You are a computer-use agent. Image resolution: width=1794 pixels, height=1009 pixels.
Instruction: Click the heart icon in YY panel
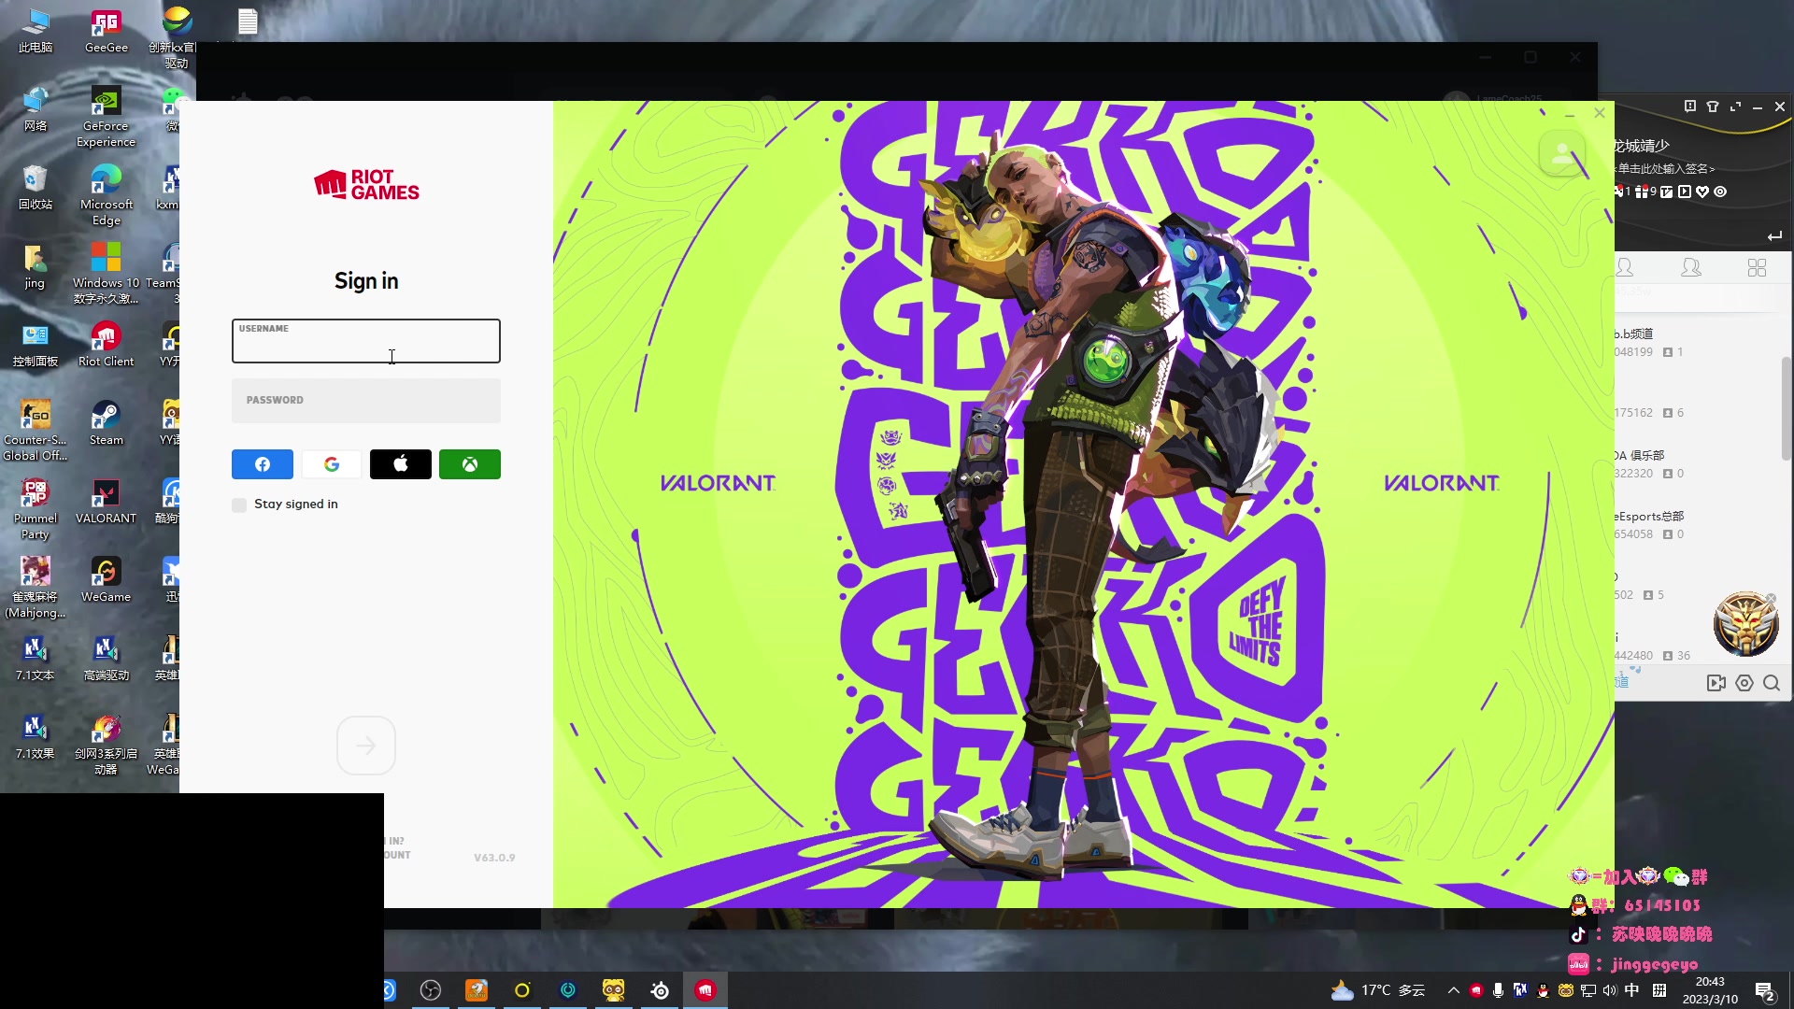tap(1702, 192)
